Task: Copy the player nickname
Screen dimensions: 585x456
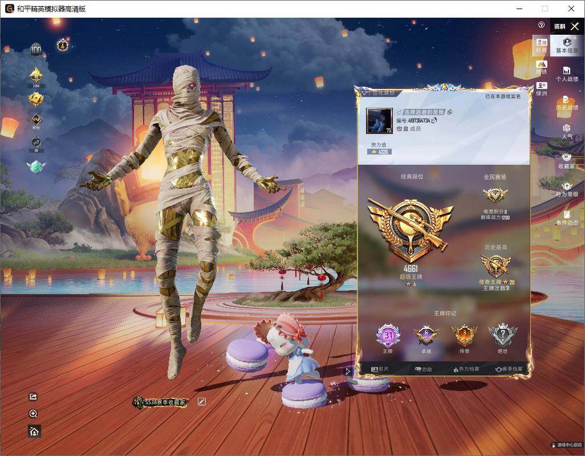Action: (x=450, y=112)
